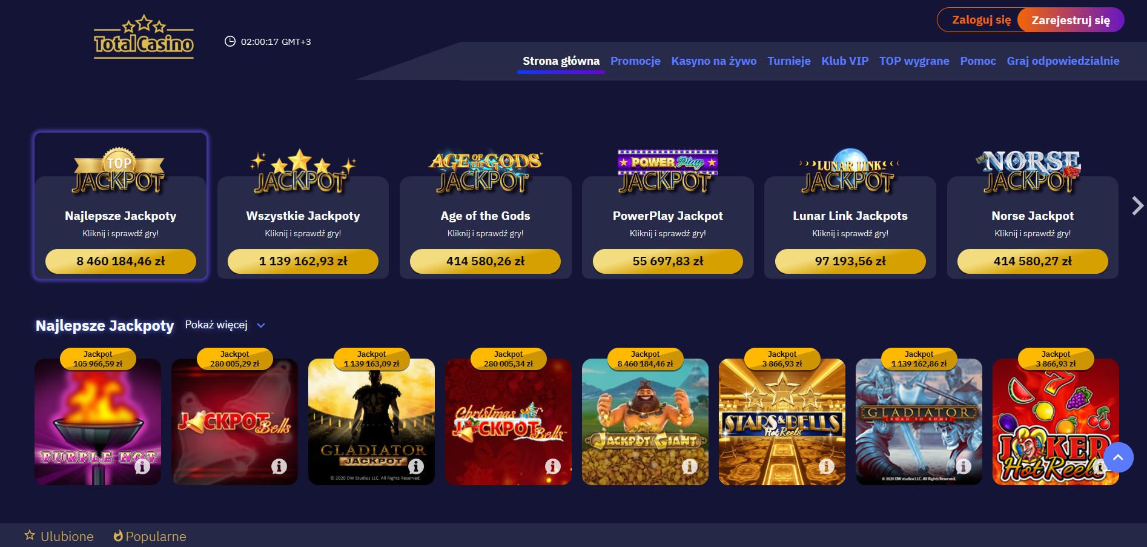This screenshot has height=547, width=1147.
Task: Show info for Gladiator Jackpot game
Action: (416, 466)
